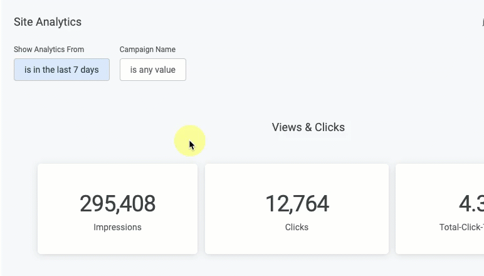Click the 4.3 value in third tile
This screenshot has height=276, width=484.
[471, 203]
